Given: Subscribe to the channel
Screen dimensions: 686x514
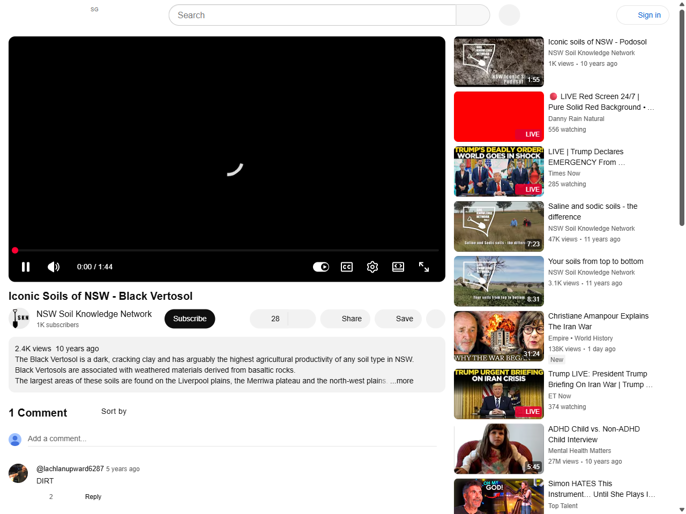Looking at the screenshot, I should [190, 319].
